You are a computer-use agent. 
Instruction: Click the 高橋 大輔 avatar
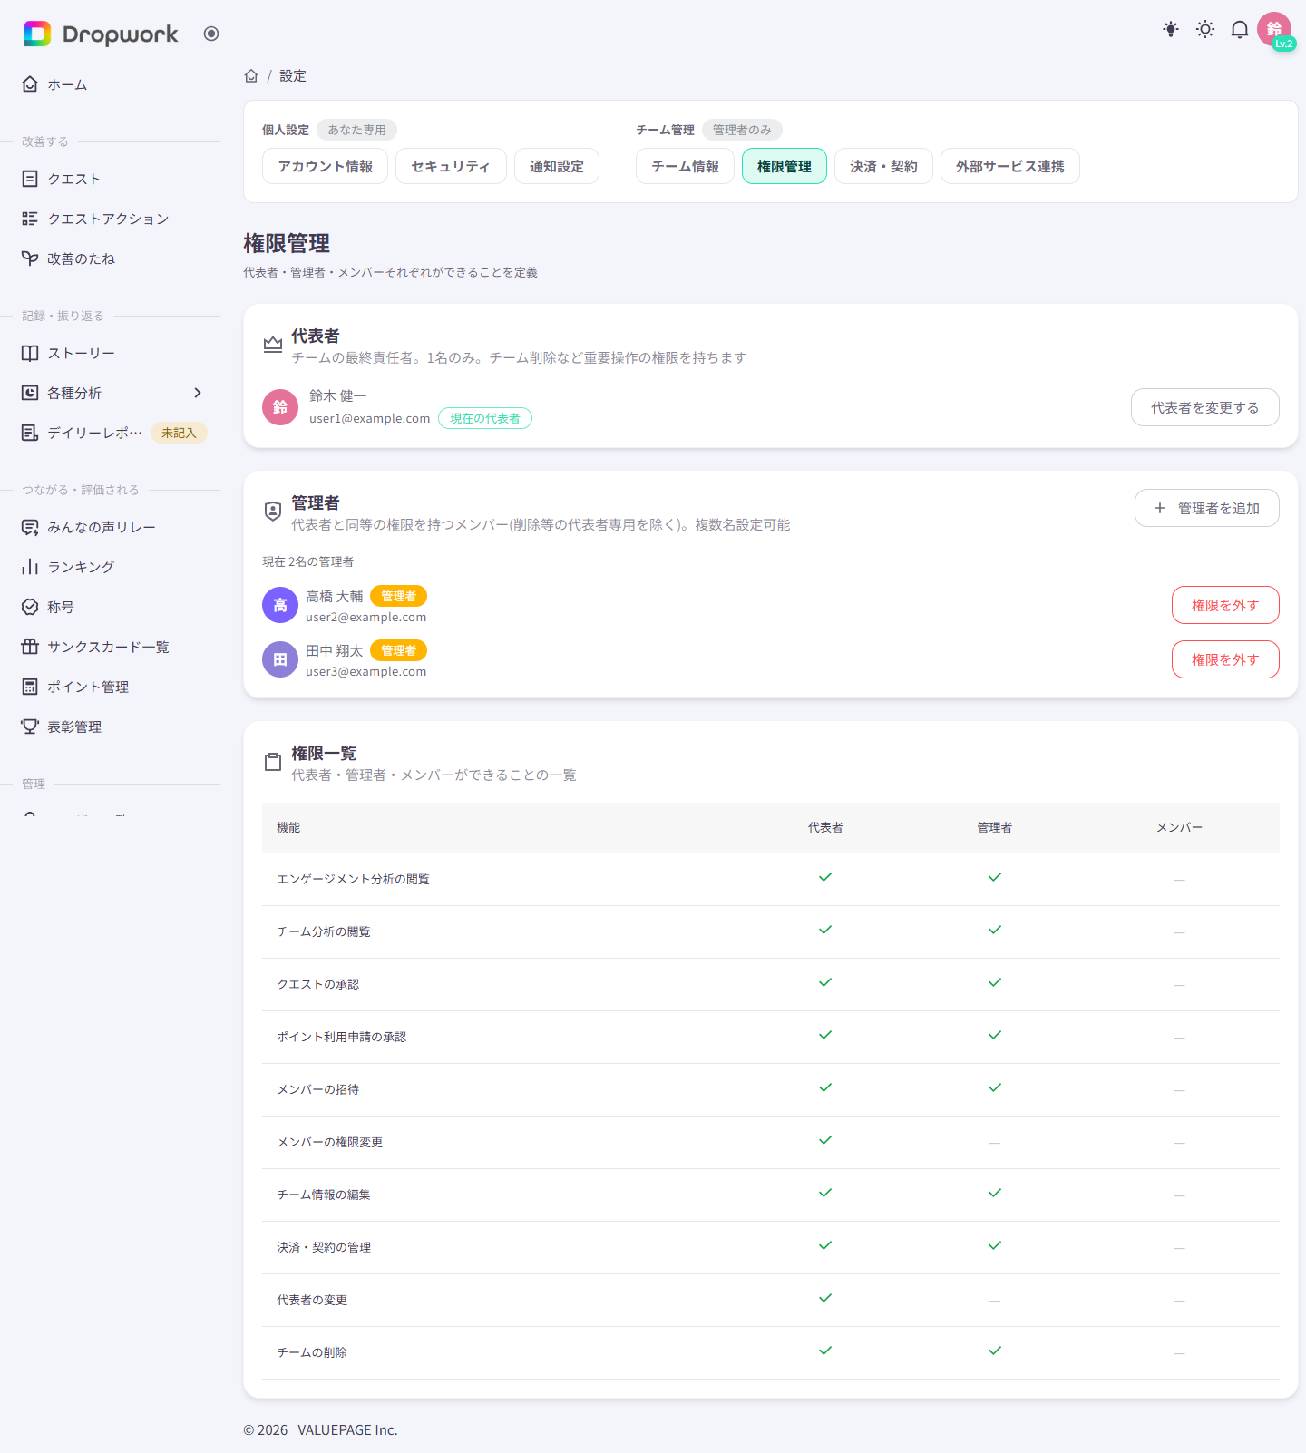point(280,605)
